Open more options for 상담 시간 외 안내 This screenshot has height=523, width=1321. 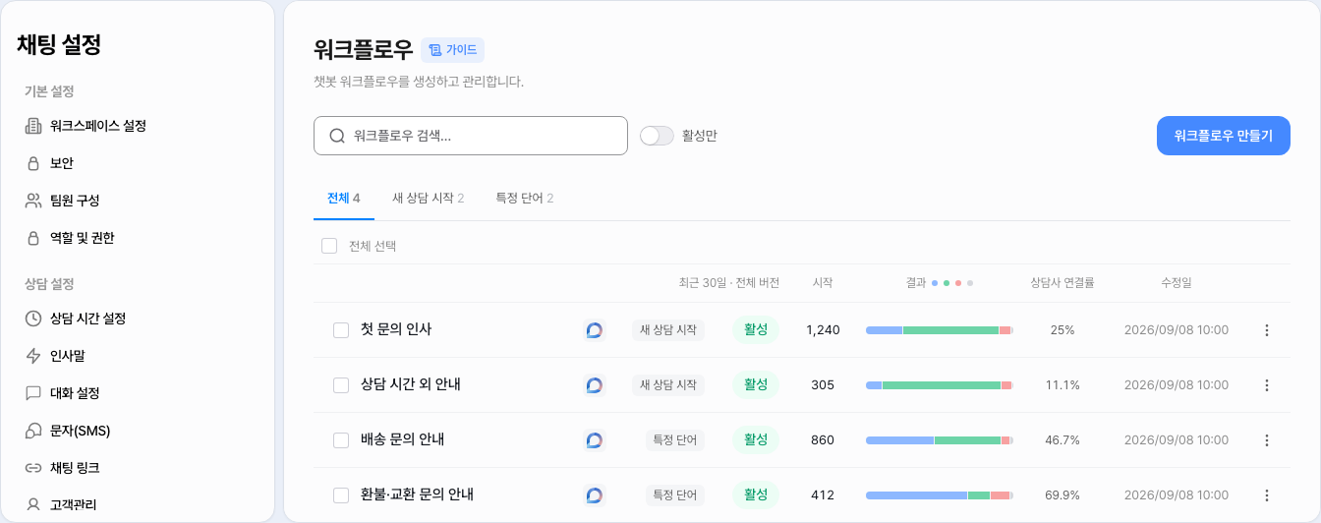[x=1266, y=385]
